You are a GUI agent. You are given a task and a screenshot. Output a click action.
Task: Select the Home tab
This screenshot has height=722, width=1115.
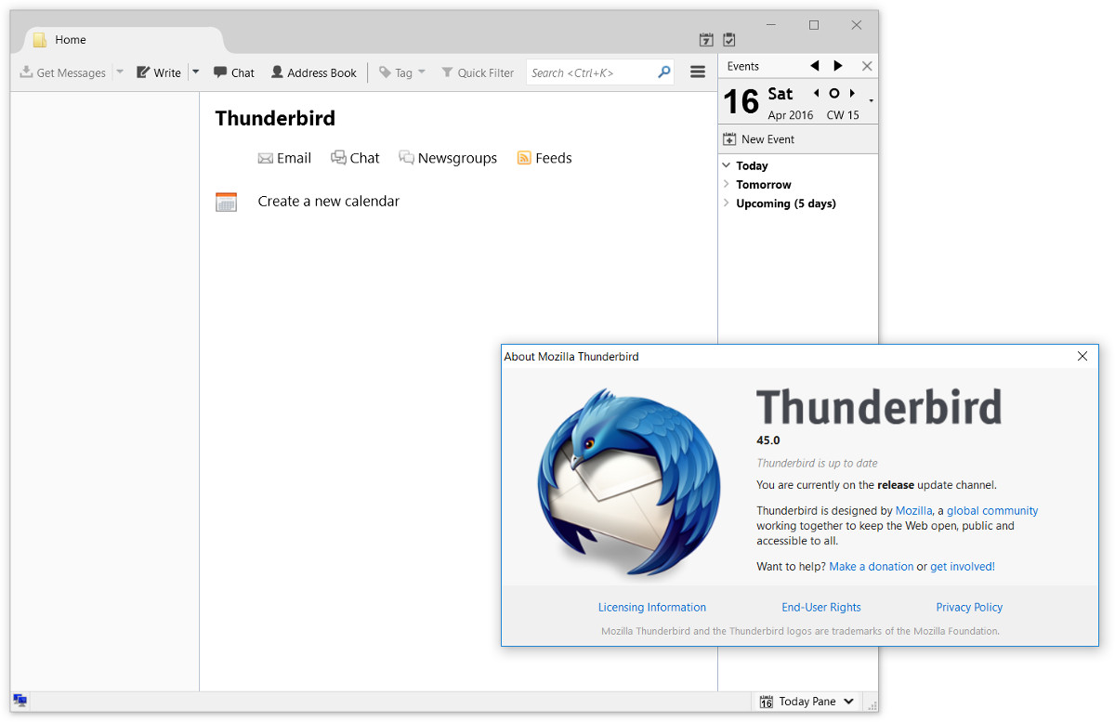coord(123,40)
